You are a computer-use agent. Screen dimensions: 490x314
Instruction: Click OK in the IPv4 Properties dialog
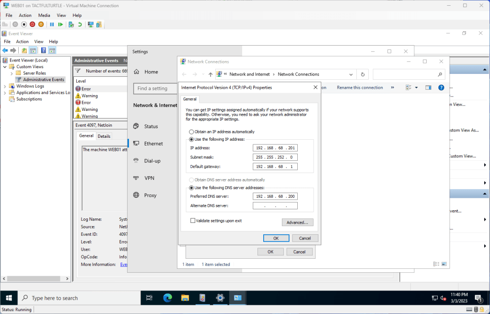pos(276,238)
